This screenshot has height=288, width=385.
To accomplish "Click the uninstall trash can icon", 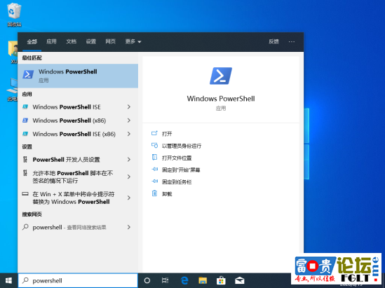I will (x=154, y=193).
